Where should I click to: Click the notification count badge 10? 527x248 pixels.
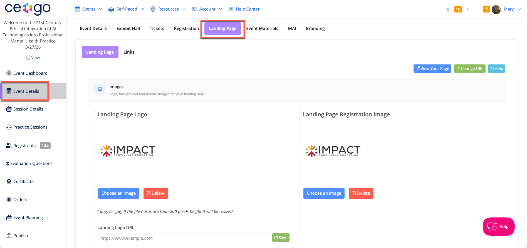(458, 9)
